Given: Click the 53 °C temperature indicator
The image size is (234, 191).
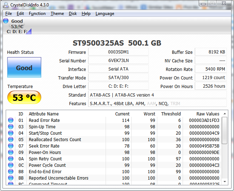Looking at the screenshot, I should point(24,97).
